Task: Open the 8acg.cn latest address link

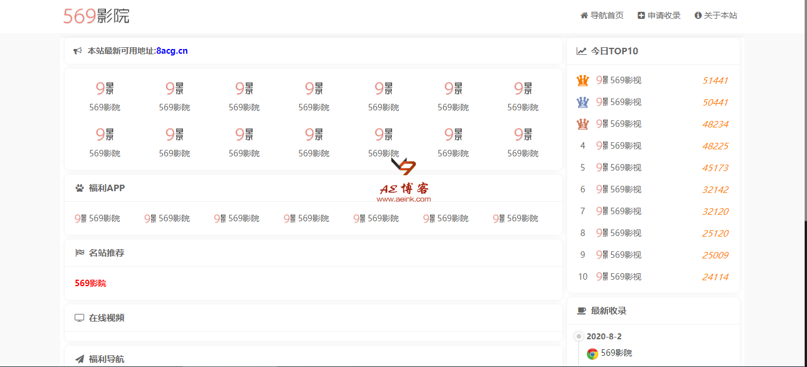Action: tap(172, 51)
